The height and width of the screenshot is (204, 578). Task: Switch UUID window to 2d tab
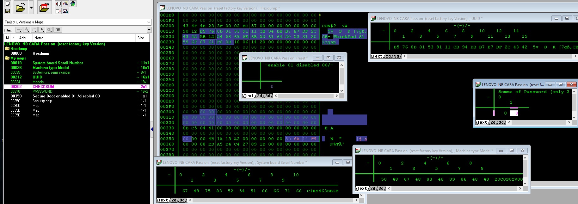click(388, 56)
